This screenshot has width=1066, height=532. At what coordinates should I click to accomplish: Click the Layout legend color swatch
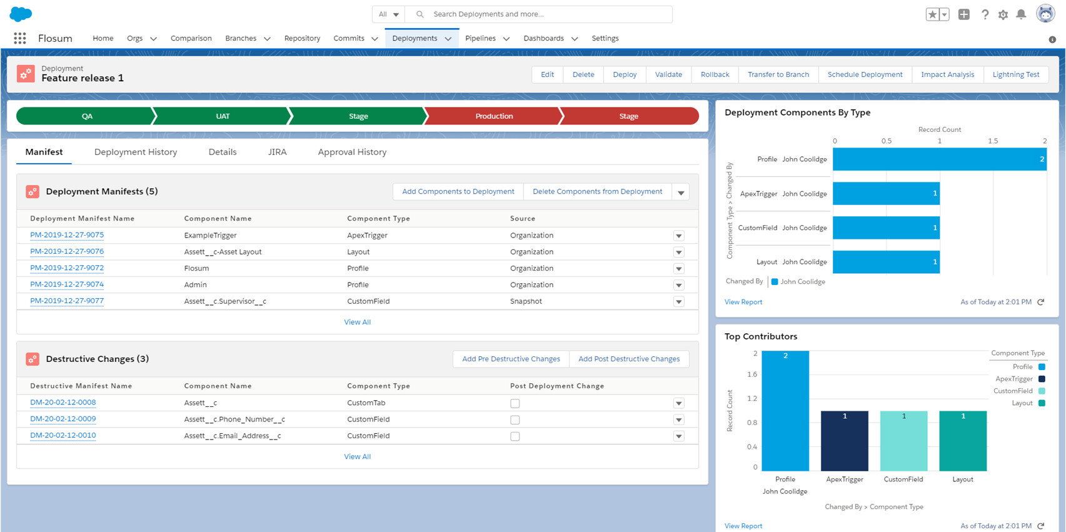(1042, 403)
